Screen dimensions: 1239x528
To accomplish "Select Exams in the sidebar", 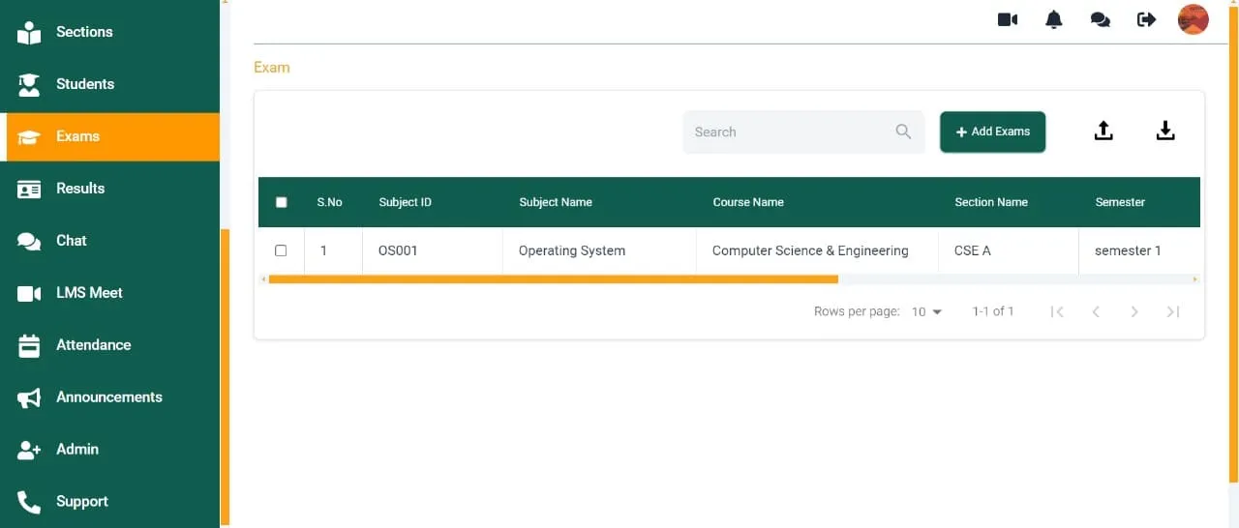I will 109,136.
